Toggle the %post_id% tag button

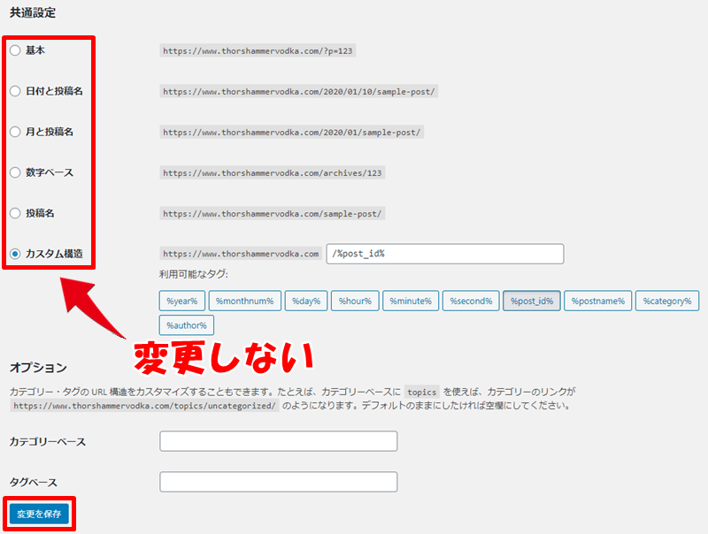(x=532, y=301)
